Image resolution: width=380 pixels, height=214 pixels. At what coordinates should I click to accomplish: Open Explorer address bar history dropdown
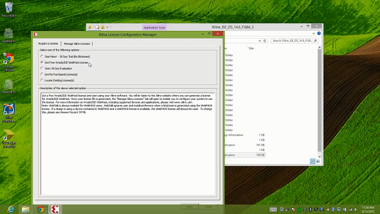[259, 41]
